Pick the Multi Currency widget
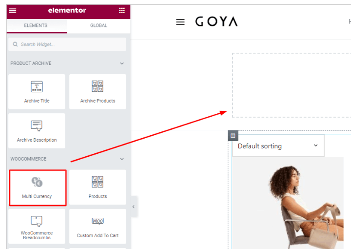This screenshot has height=249, width=351. (x=38, y=187)
